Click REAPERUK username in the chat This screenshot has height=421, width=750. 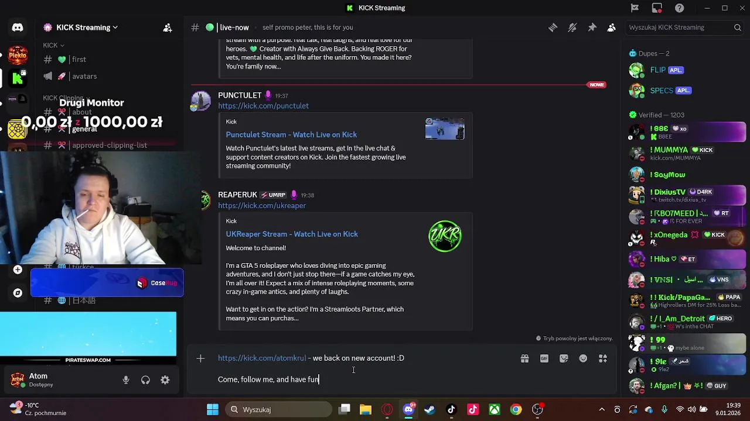[x=237, y=195]
